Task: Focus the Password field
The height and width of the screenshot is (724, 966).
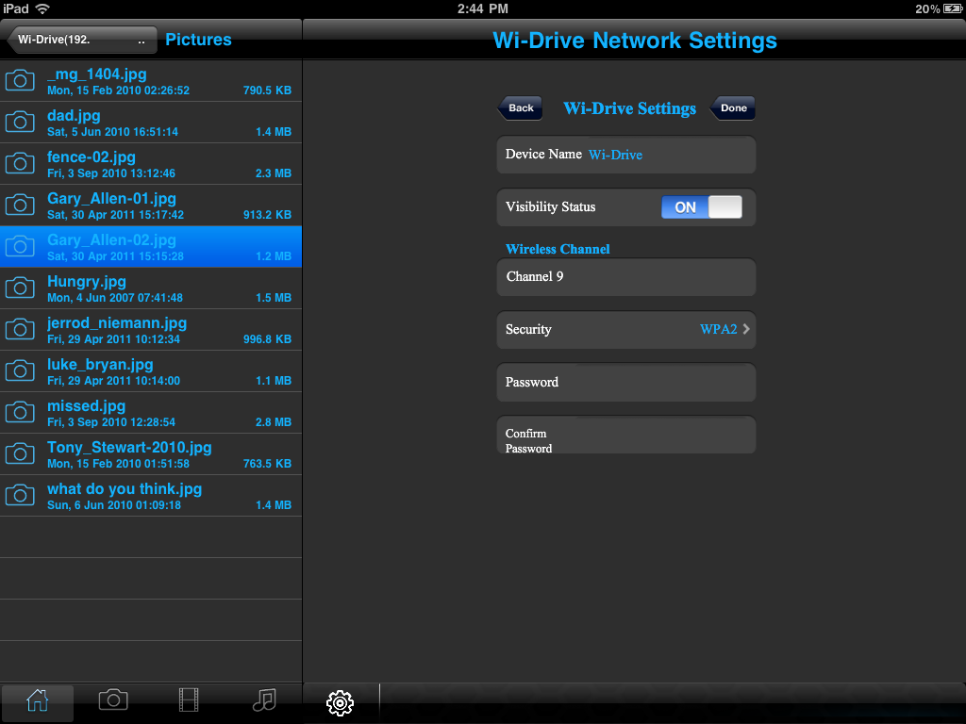Action: tap(626, 383)
